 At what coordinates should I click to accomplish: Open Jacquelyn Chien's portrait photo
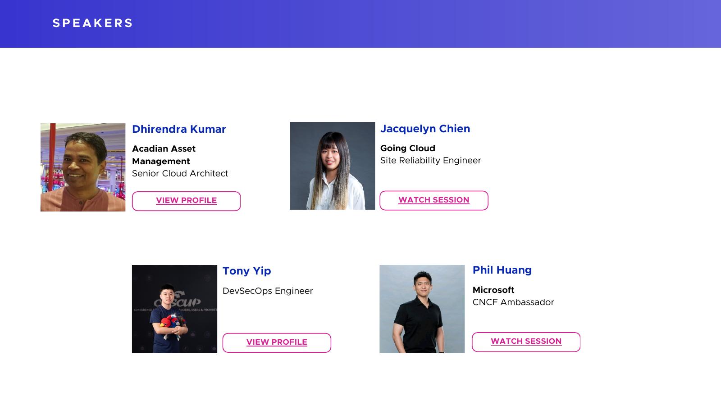click(x=332, y=166)
